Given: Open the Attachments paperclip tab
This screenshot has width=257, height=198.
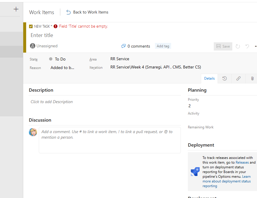Looking at the screenshot, I should point(252,78).
